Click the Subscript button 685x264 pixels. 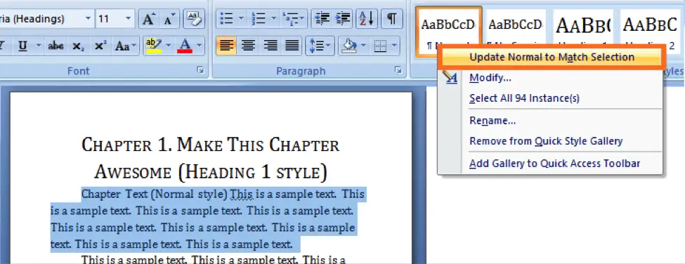pyautogui.click(x=79, y=46)
